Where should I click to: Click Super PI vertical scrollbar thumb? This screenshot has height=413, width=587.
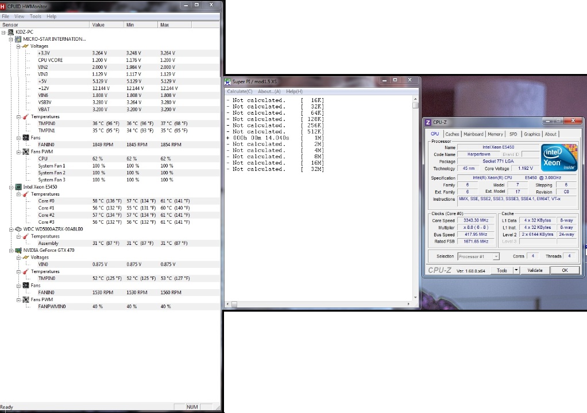(415, 105)
